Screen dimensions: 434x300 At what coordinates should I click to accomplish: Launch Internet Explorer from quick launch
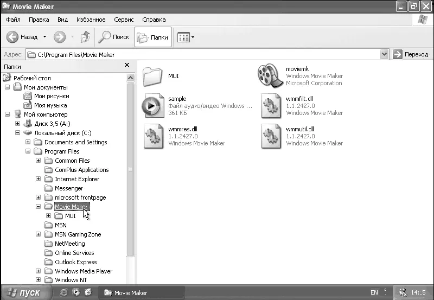point(63,292)
